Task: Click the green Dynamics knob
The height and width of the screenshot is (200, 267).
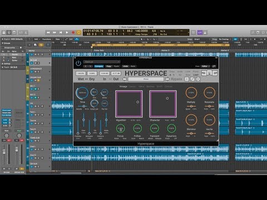Action: 171,128
